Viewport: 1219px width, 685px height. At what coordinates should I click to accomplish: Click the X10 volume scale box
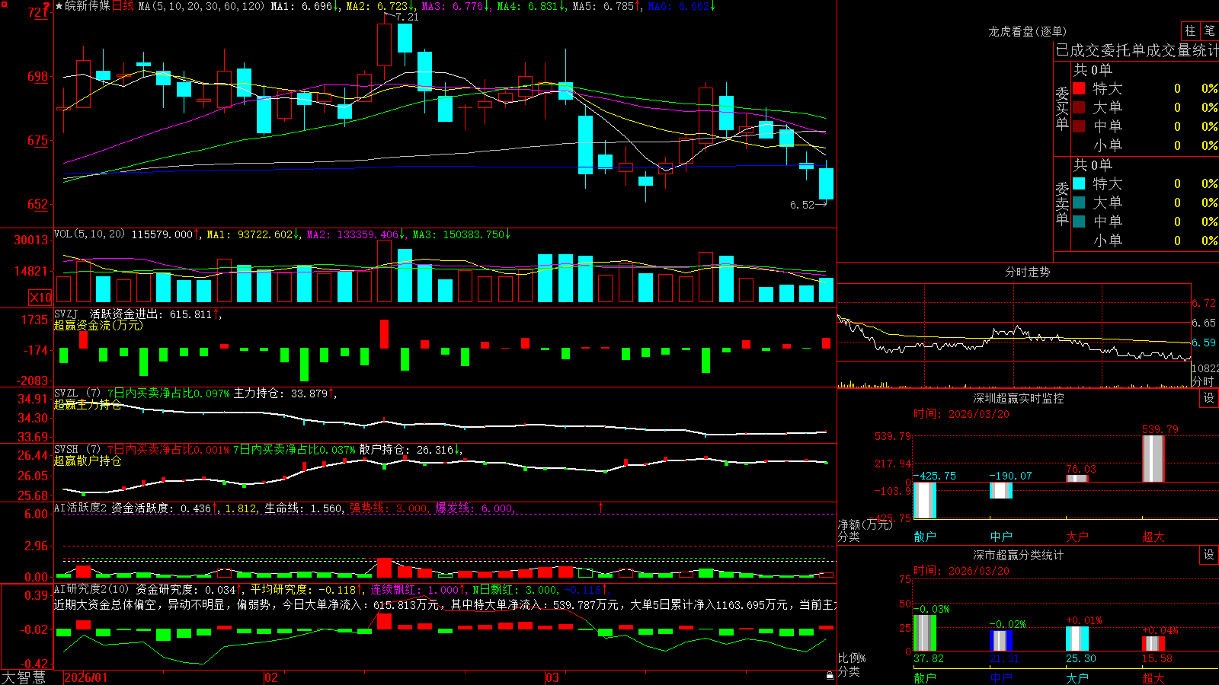pos(40,298)
